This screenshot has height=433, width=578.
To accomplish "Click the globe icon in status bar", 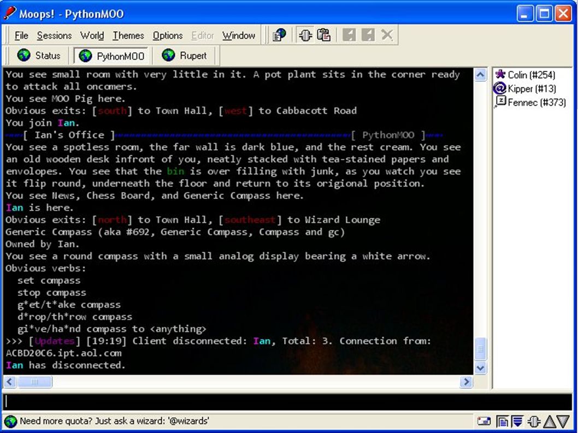I will coord(10,421).
